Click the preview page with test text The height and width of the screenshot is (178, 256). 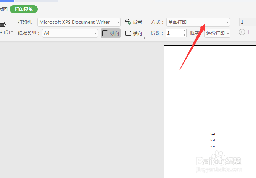coord(210,112)
